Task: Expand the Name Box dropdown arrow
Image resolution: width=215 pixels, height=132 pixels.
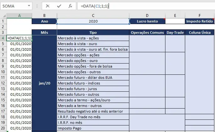Action: 29,6
